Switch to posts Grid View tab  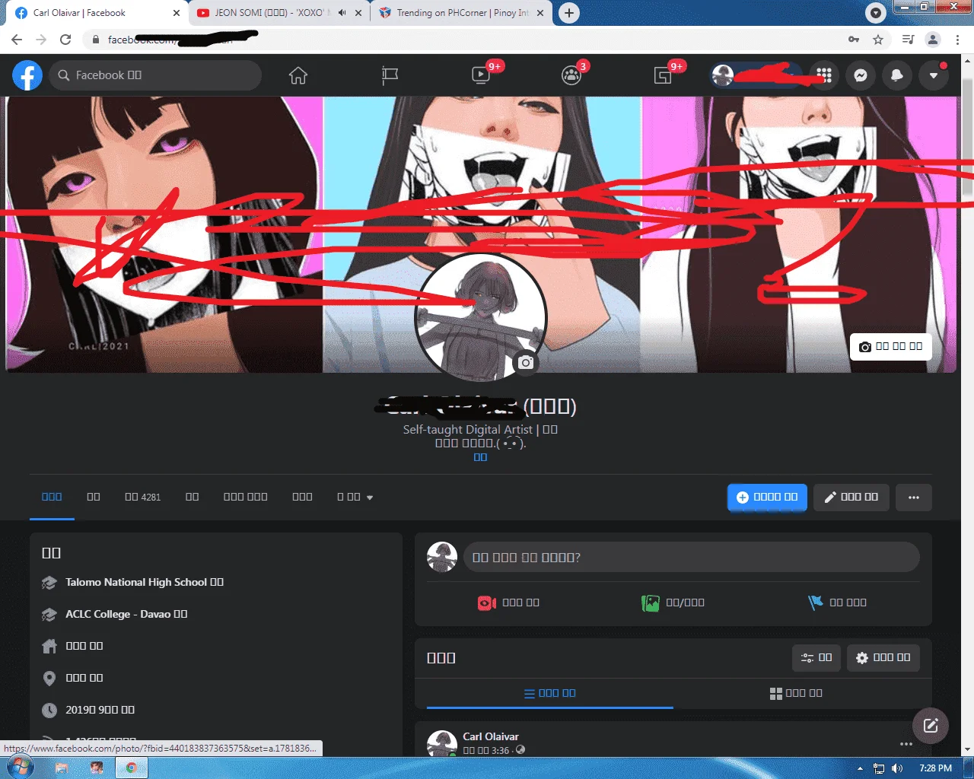click(x=797, y=693)
